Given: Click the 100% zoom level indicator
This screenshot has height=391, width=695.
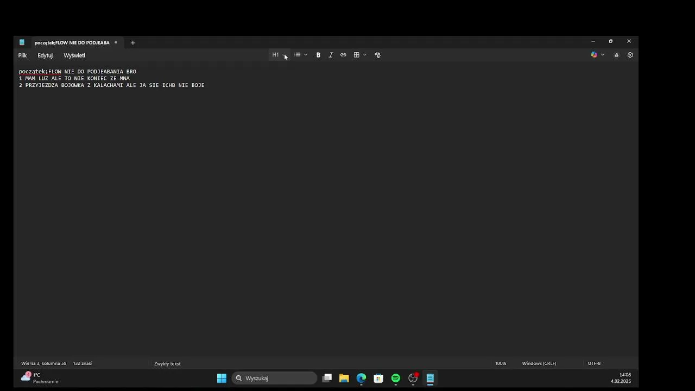Looking at the screenshot, I should point(501,363).
